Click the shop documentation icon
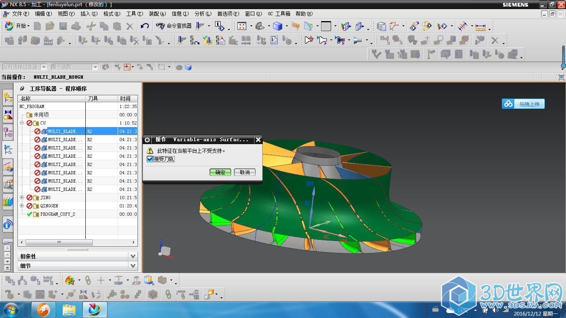 [274, 40]
